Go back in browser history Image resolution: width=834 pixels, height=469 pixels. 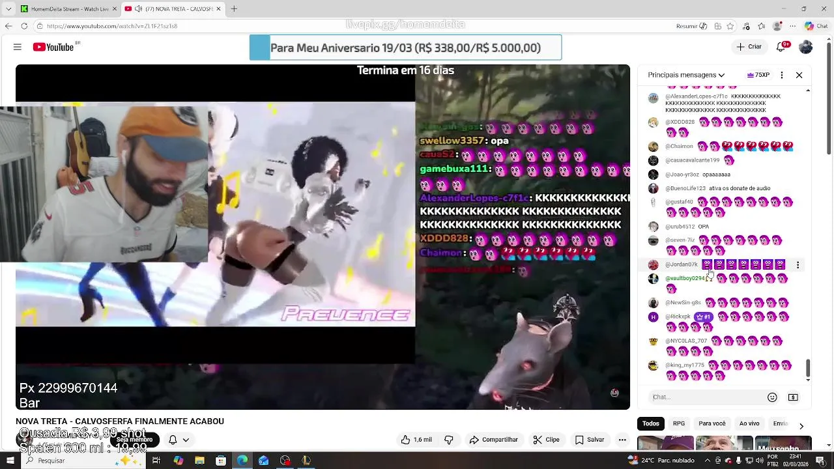pos(8,26)
